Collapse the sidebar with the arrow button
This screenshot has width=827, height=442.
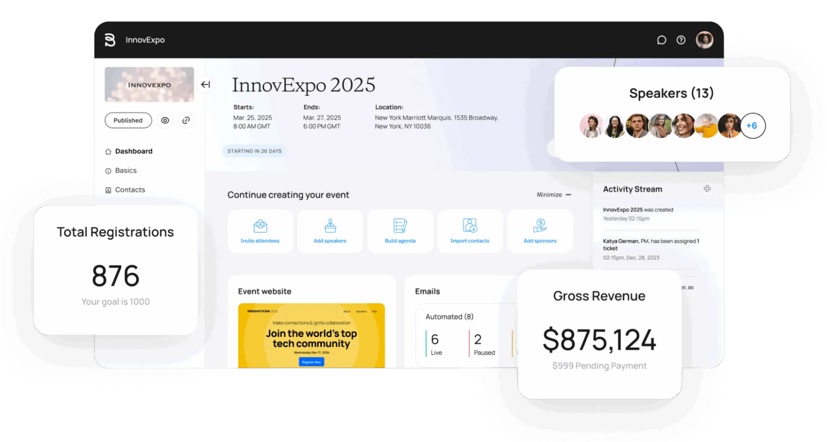click(x=205, y=84)
